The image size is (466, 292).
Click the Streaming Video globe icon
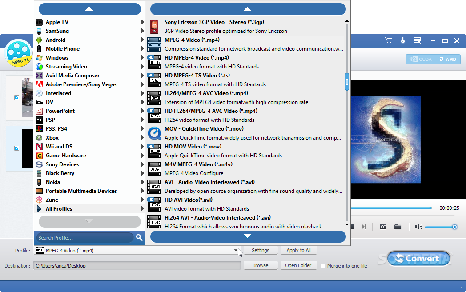(x=39, y=67)
